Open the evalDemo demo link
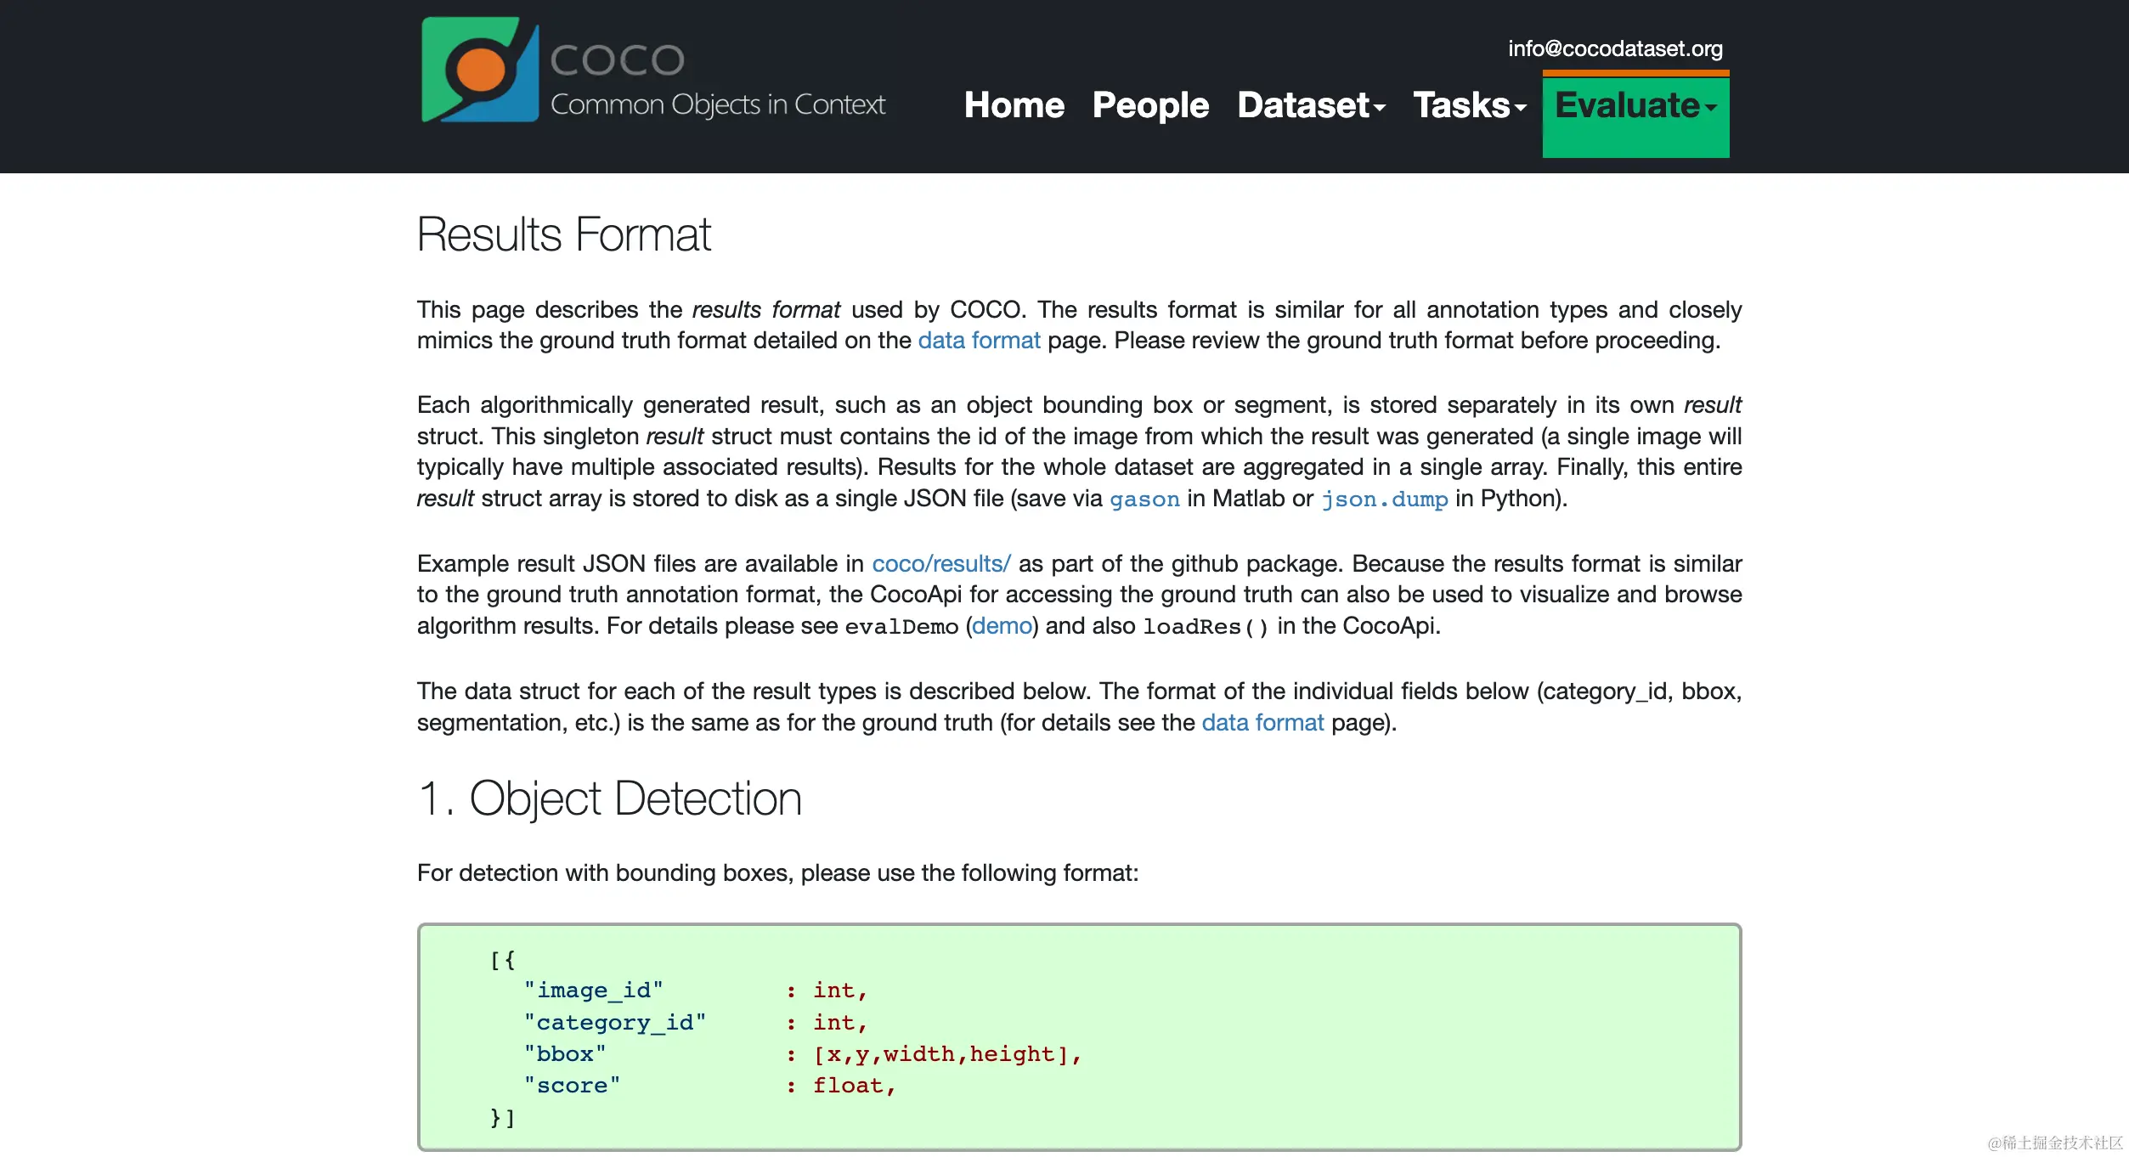Screen dimensions: 2129x1157 (1002, 627)
